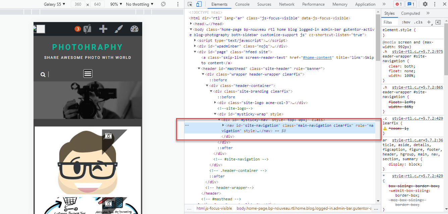Click the viewport width field 360

[x=77, y=4]
